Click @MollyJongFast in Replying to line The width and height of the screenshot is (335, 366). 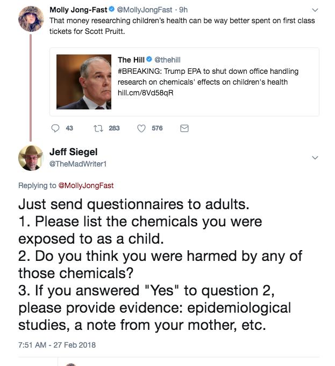tap(85, 185)
